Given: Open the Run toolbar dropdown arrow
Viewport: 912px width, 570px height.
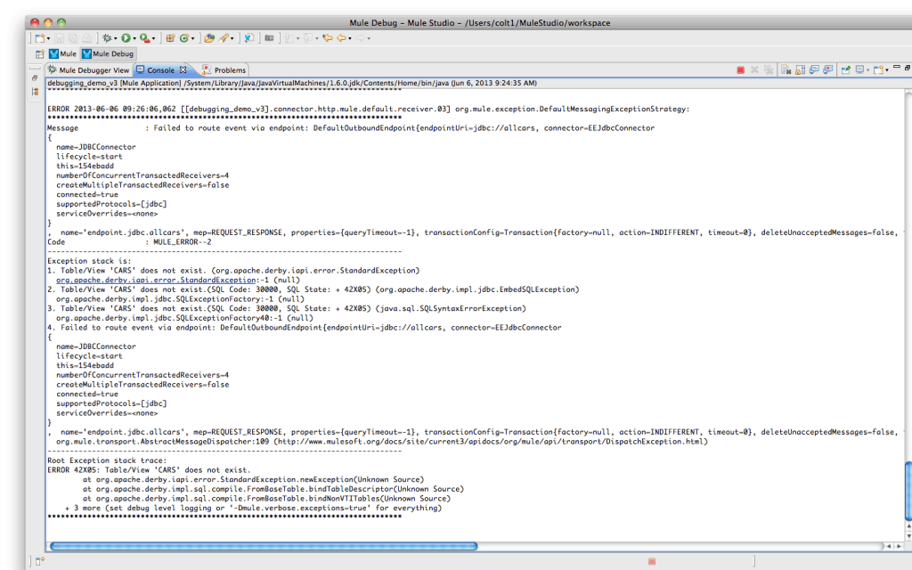Looking at the screenshot, I should coord(134,38).
